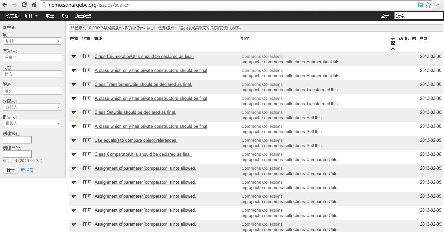Viewport: 444px width, 232px height.
Task: Click the 新搜索 new search link
Action: [27, 170]
